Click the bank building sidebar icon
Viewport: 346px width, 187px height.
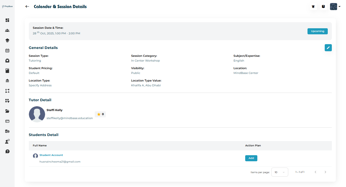[7, 81]
